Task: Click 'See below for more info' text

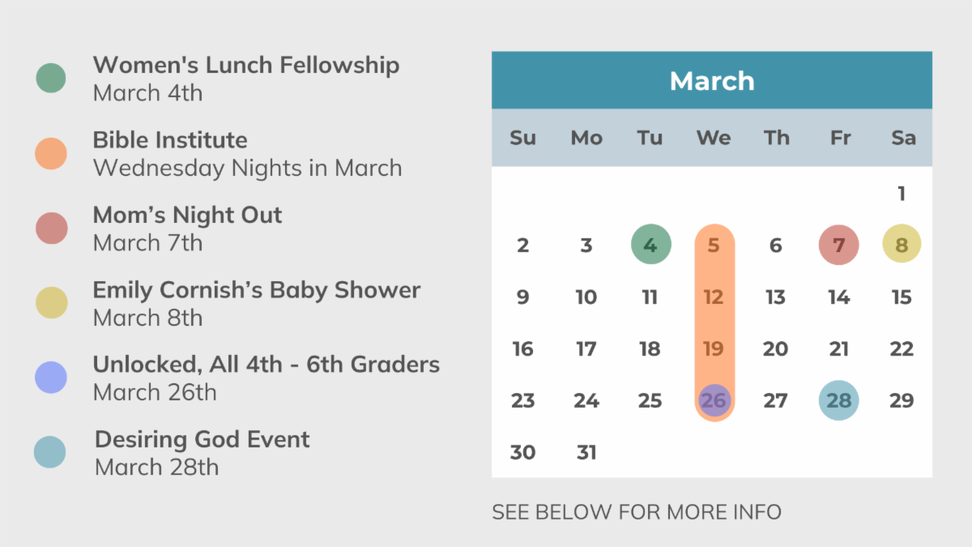Action: (x=637, y=512)
